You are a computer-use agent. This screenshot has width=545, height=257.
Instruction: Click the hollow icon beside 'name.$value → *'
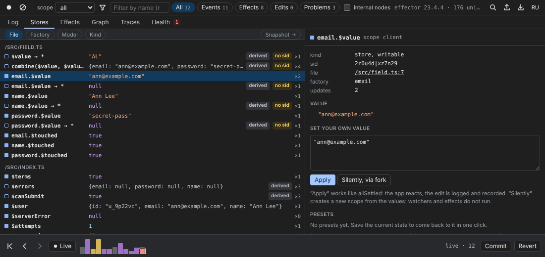(x=6, y=106)
